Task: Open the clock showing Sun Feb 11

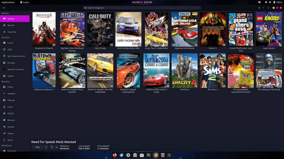Action: 142,2
